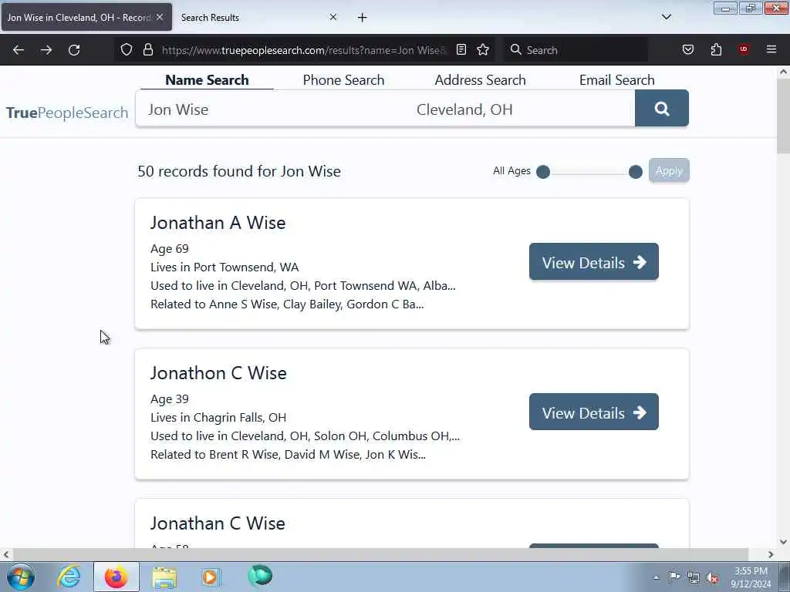Click the Jonathan C Wise name heading
This screenshot has width=790, height=592.
[218, 523]
